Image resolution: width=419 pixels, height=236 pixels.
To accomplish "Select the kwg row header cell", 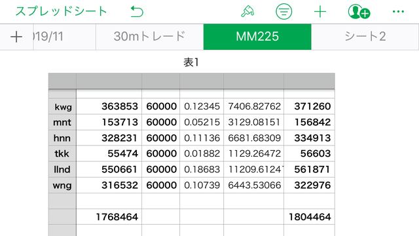I will click(x=63, y=106).
